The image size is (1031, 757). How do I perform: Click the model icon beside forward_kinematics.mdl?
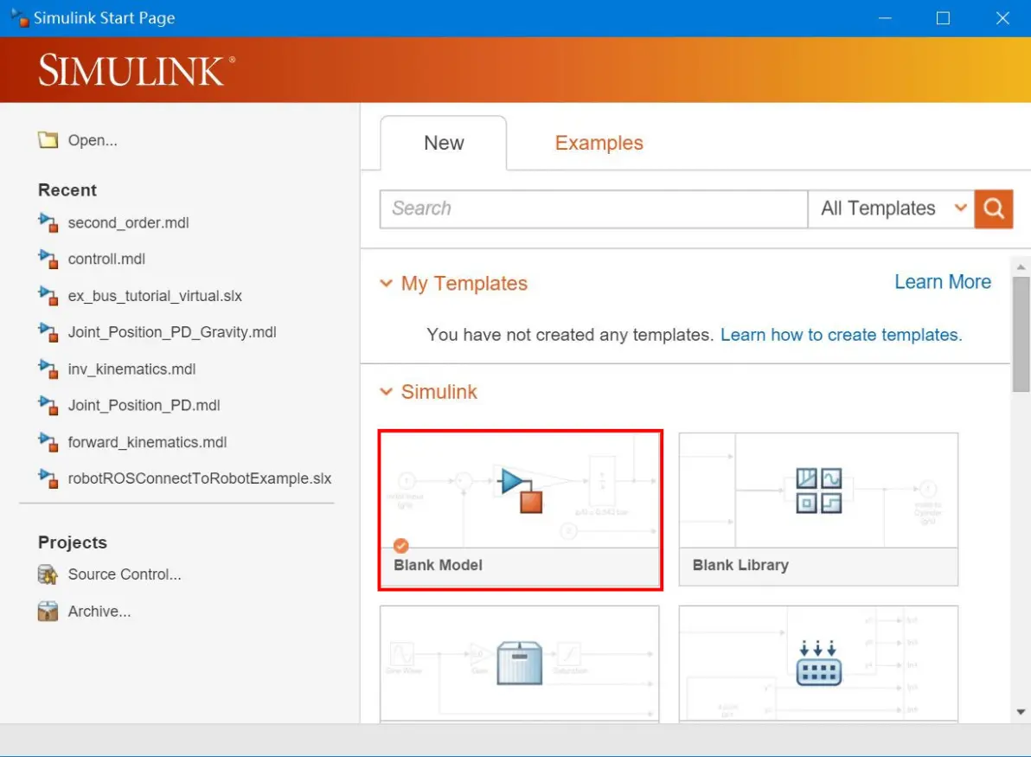point(48,442)
